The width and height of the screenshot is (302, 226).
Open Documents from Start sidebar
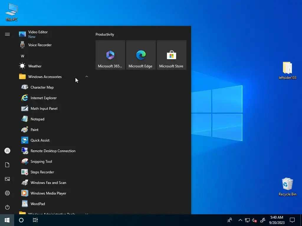coord(7,165)
